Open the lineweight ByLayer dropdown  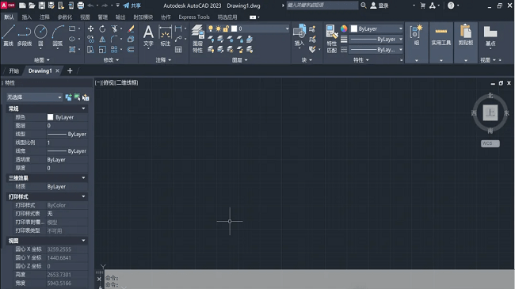pos(376,39)
